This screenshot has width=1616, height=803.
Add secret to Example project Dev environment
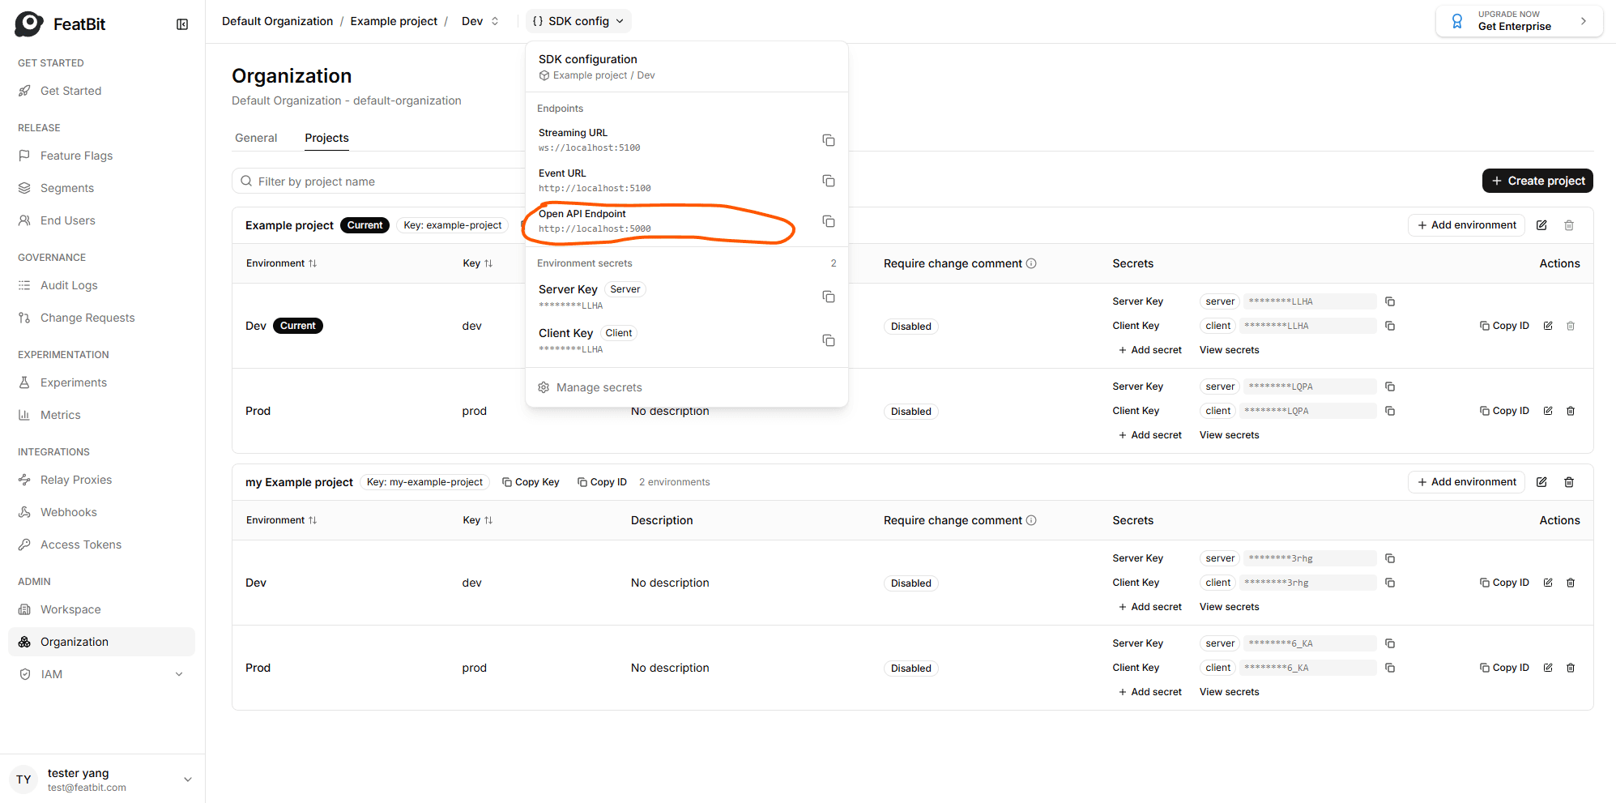[1149, 350]
